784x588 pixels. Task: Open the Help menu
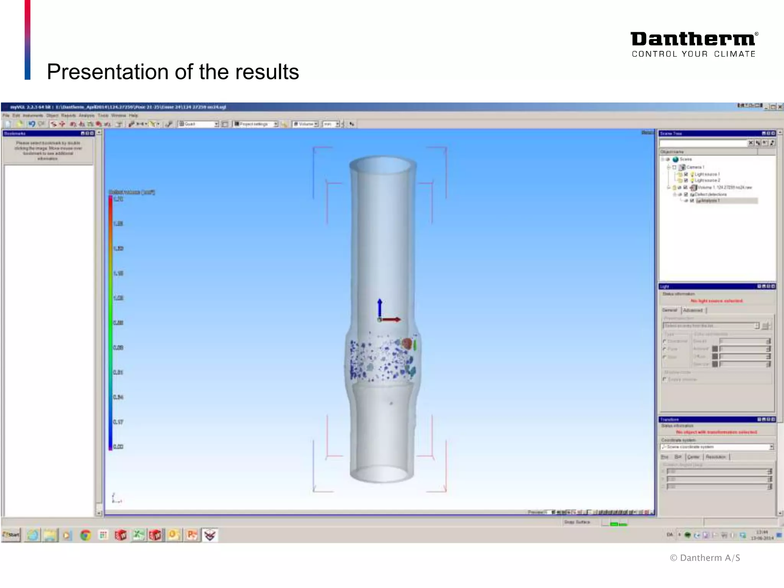(x=133, y=115)
